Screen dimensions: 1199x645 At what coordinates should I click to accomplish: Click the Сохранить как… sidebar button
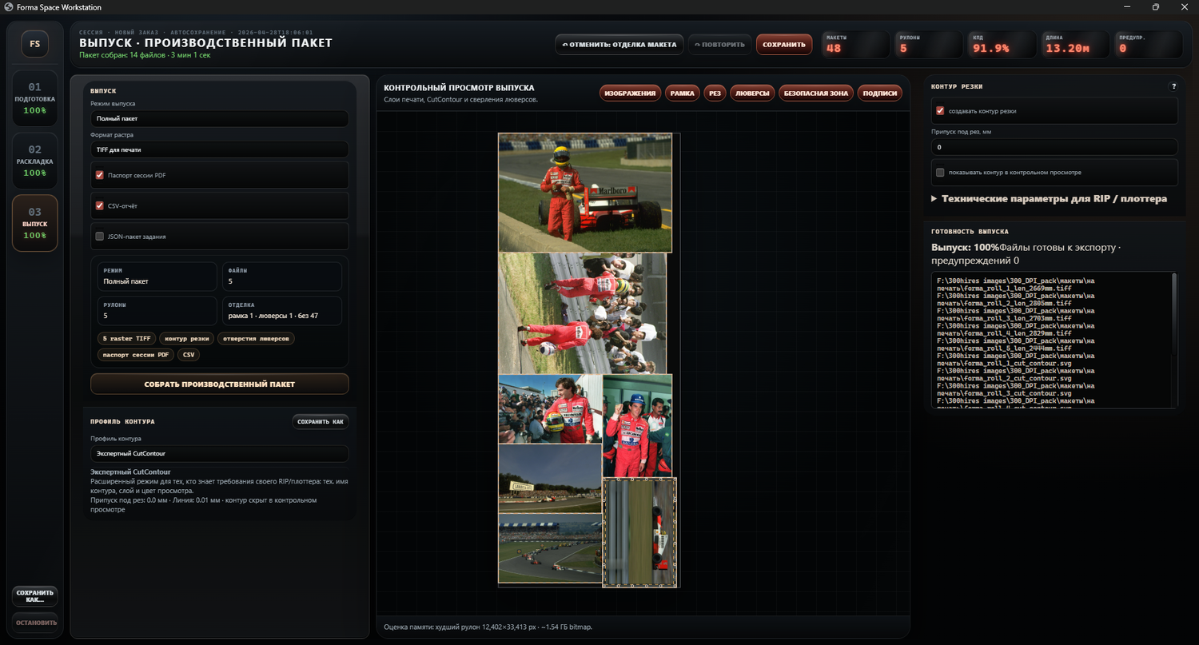(x=35, y=597)
